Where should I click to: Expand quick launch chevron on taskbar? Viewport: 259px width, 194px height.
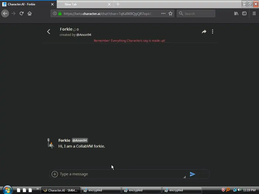[38, 189]
